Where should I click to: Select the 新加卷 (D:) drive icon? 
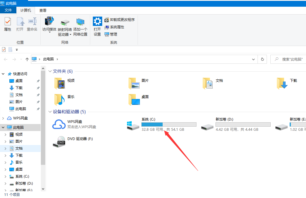(x=207, y=127)
